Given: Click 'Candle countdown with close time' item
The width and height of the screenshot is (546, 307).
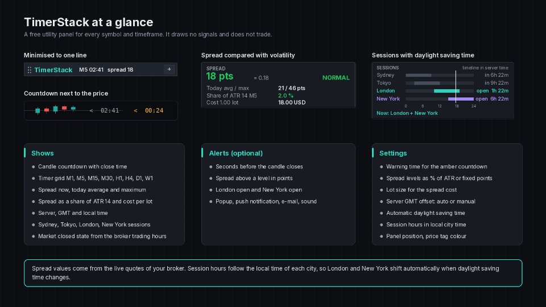Looking at the screenshot, I should pos(82,167).
